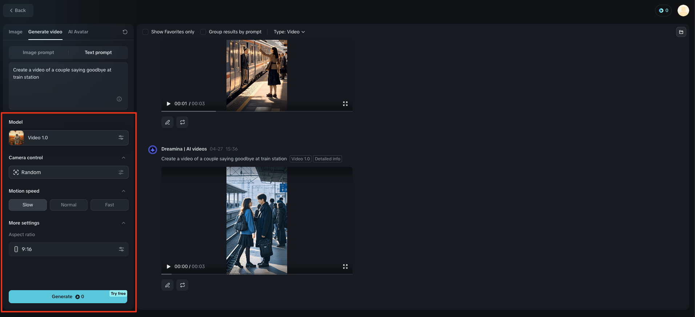Select Fast motion speed
Screen dimensions: 695x317
[x=109, y=205]
